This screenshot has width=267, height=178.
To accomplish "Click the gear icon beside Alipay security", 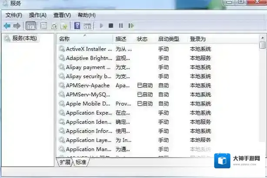I will 62,76.
